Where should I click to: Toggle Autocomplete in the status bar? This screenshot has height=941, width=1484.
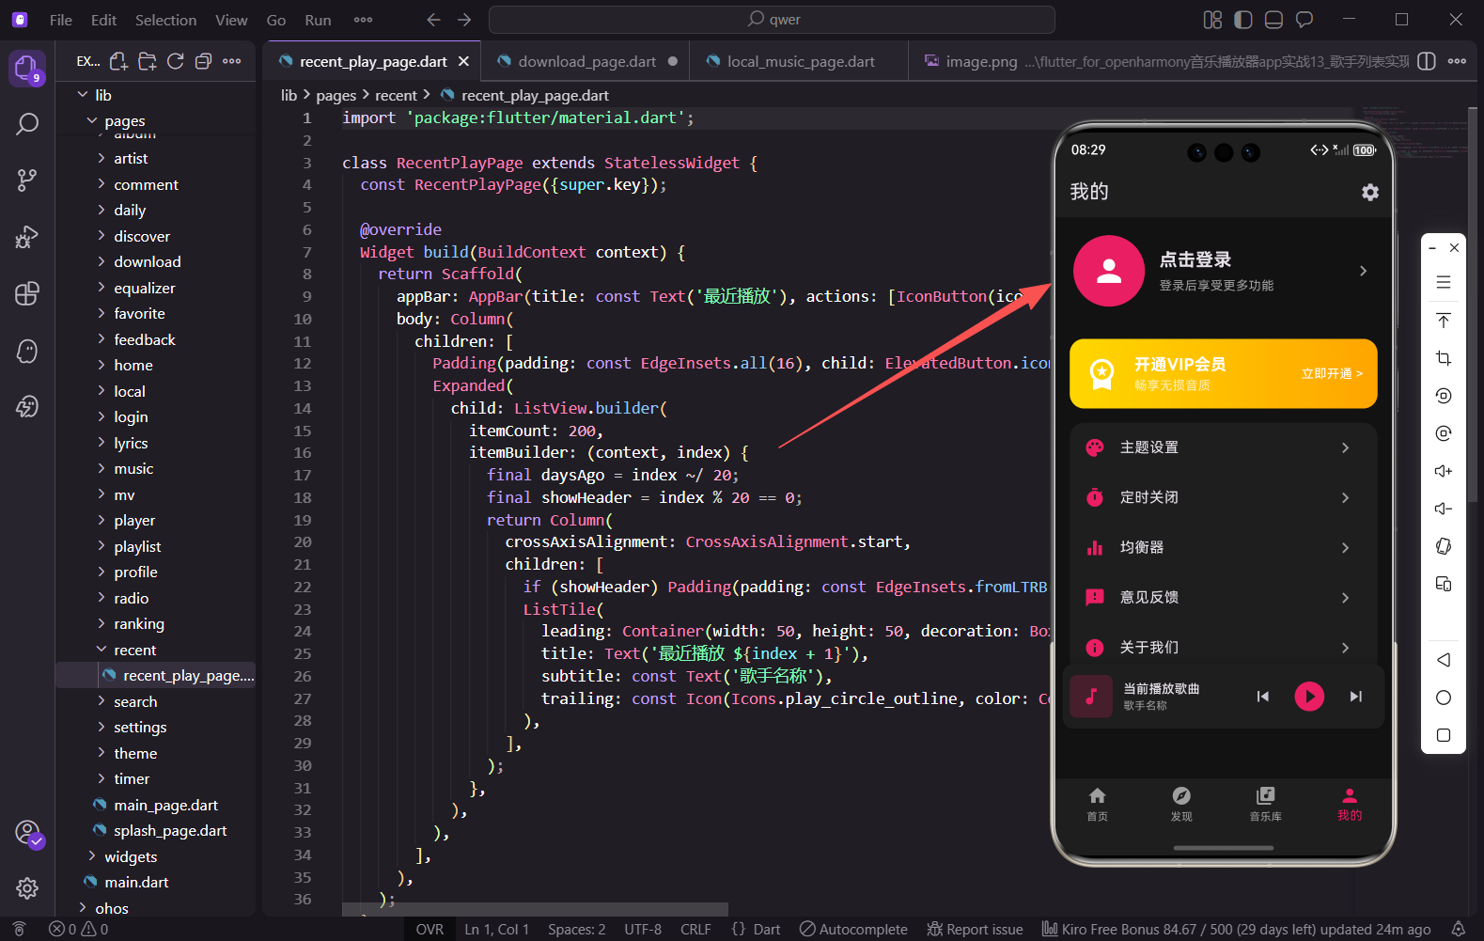click(x=853, y=929)
